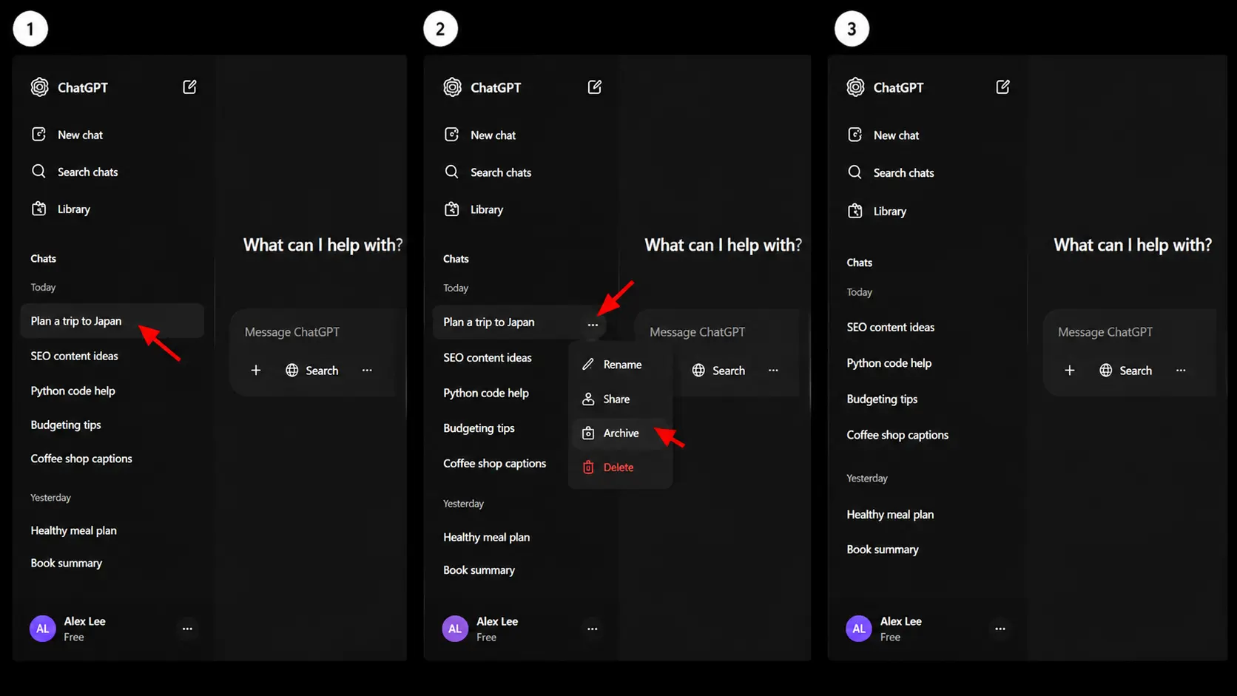Click the plus attach icon in panel 1 message box
The image size is (1237, 696).
pyautogui.click(x=256, y=370)
